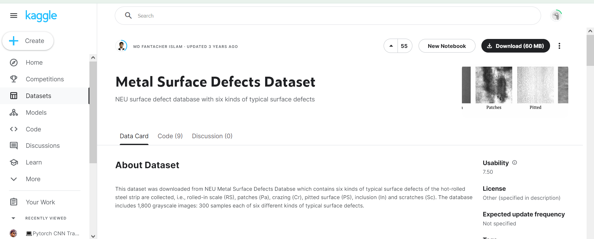The image size is (594, 239).
Task: Click the Kaggle logo
Action: (41, 15)
